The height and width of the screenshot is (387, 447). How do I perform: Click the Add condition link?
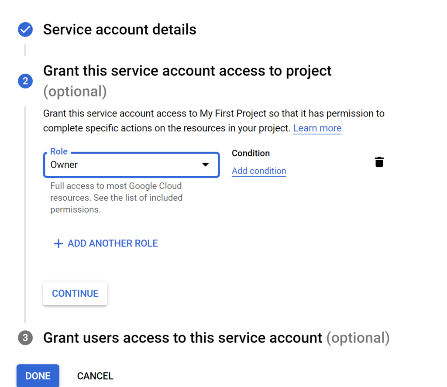pos(259,171)
